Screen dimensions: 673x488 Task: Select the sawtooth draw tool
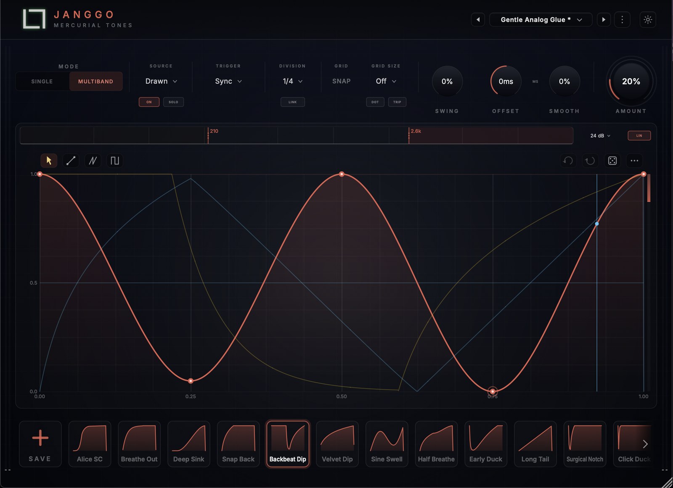93,161
